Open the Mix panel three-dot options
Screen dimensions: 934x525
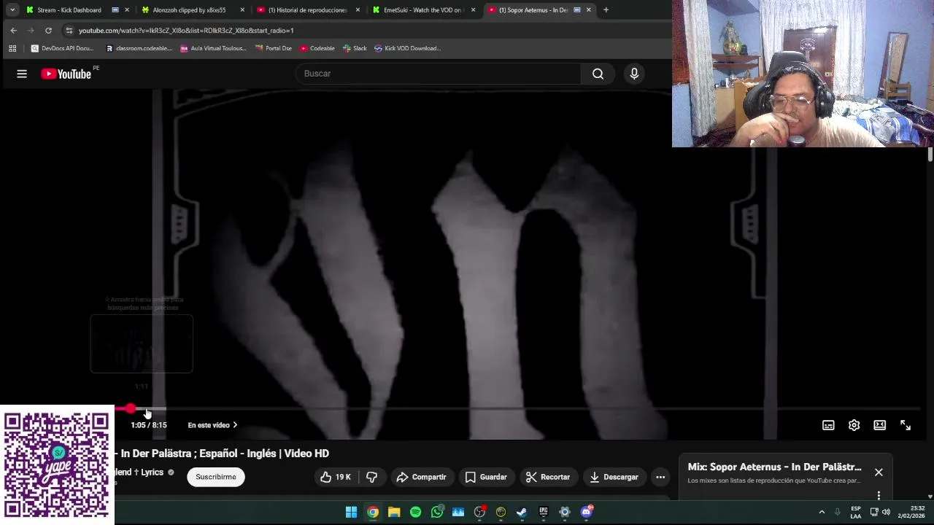coord(879,495)
